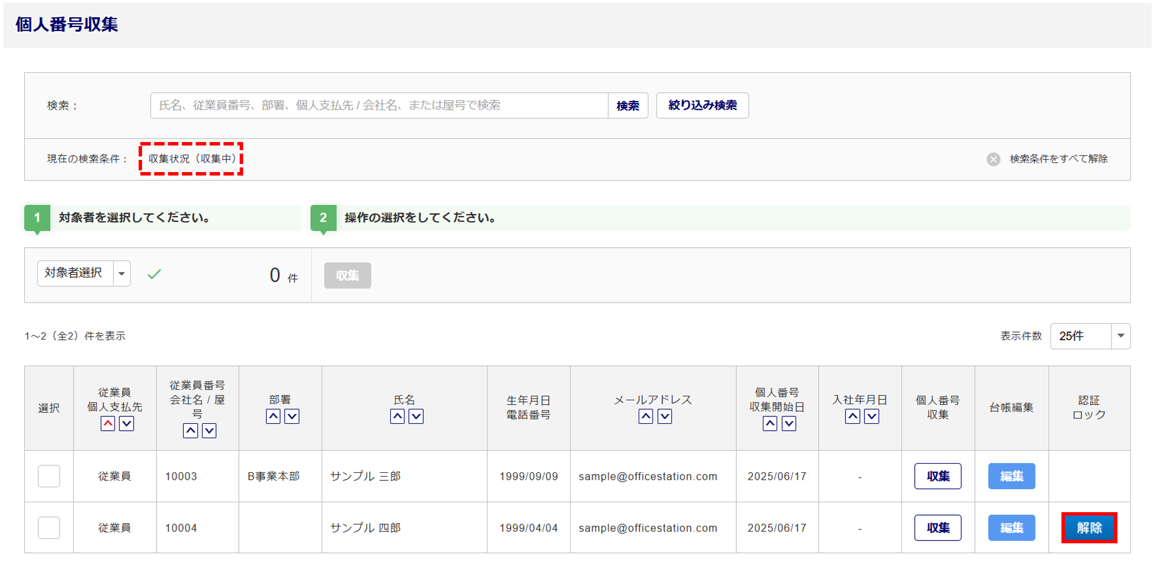The height and width of the screenshot is (567, 1155).
Task: Click email in サンプル 三郎 row
Action: click(x=648, y=476)
